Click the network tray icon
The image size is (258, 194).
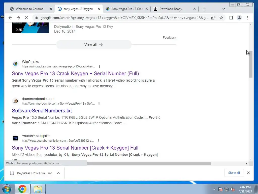(x=227, y=189)
